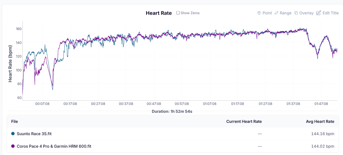Click the 00:37:08 time axis label
343x155 pixels.
click(126, 104)
